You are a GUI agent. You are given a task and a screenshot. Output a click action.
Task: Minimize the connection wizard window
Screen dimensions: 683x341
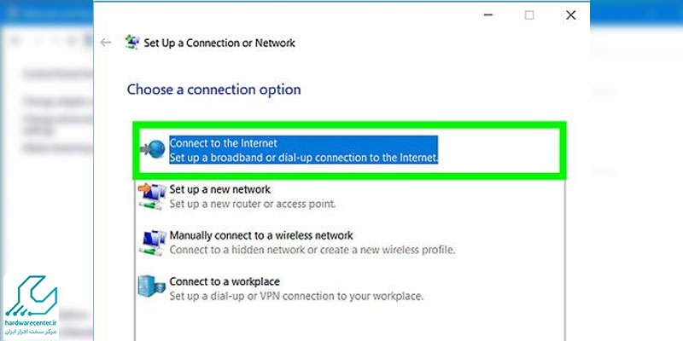488,15
